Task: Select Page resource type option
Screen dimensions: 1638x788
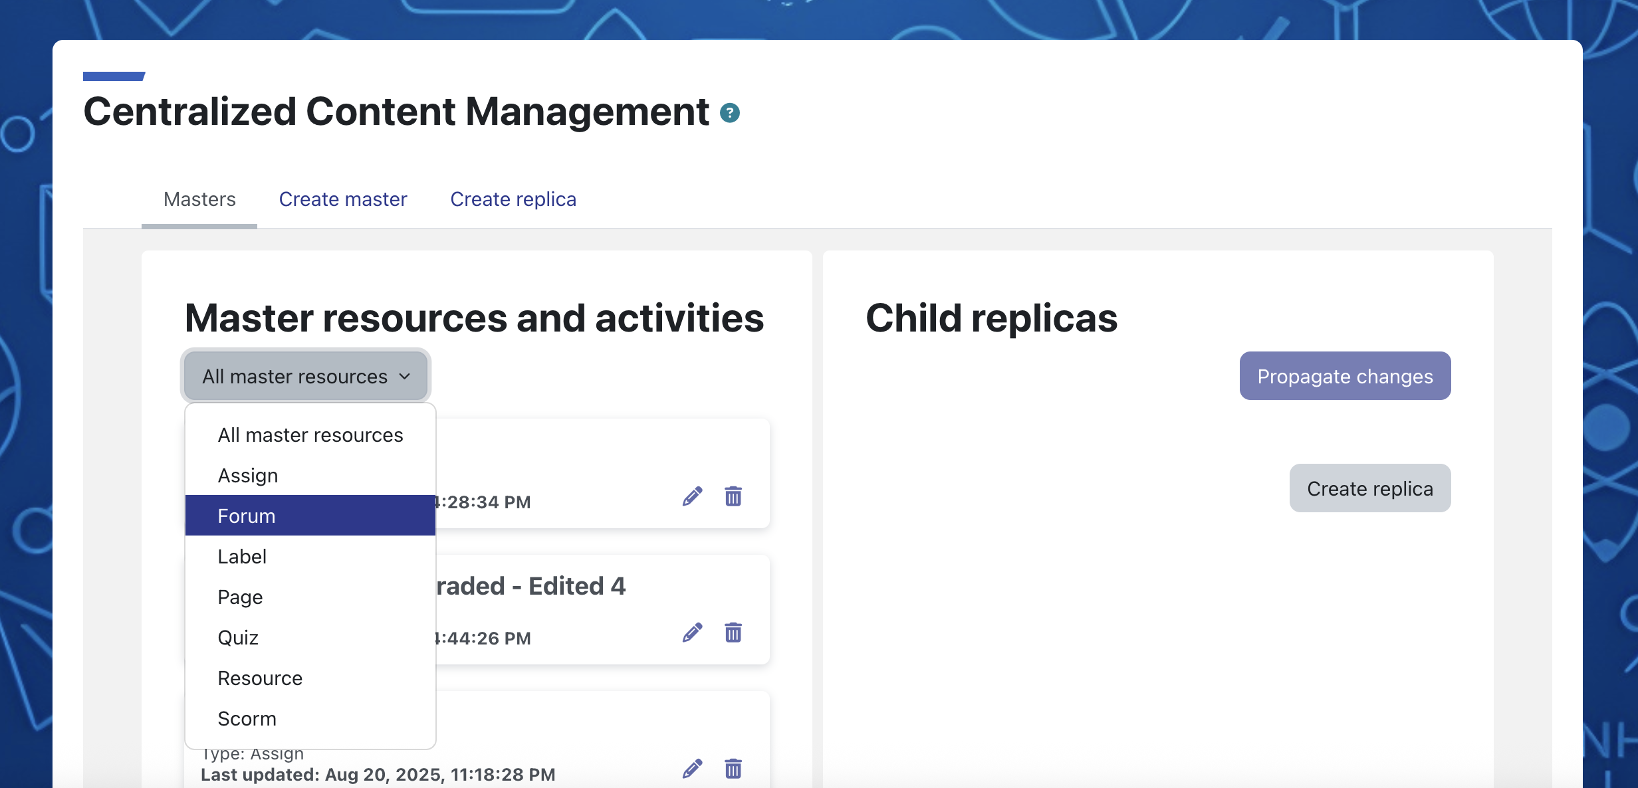Action: coord(310,597)
